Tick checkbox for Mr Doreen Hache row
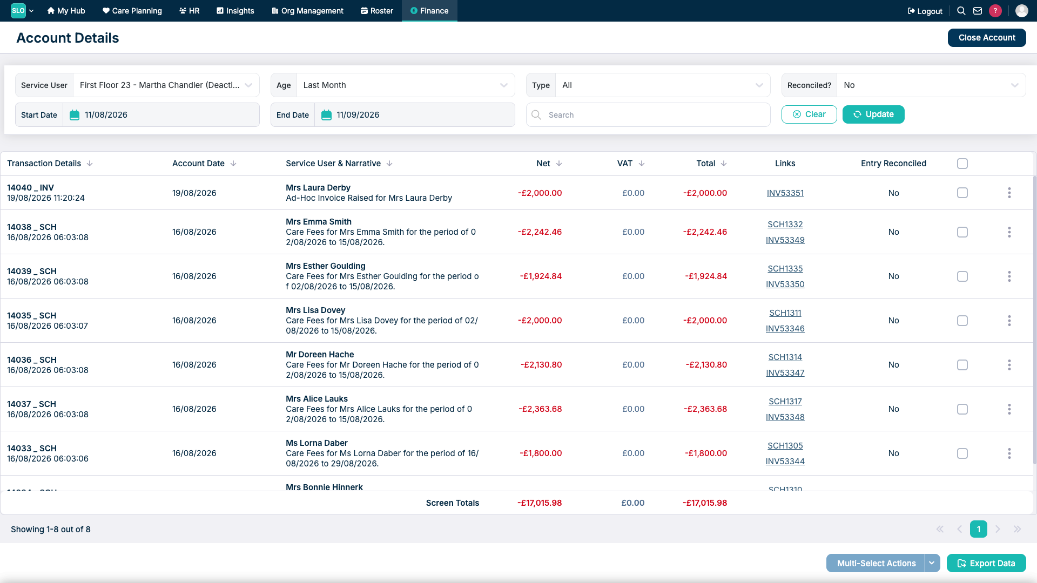Image resolution: width=1037 pixels, height=583 pixels. [962, 365]
